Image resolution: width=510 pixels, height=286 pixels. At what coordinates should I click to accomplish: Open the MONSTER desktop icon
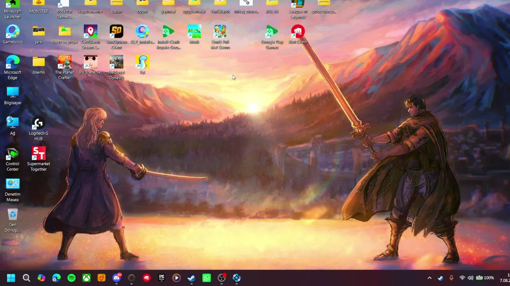tap(39, 7)
